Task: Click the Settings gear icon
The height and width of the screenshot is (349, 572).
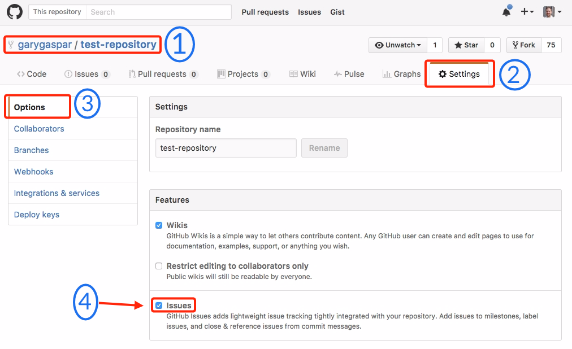Action: click(x=443, y=74)
